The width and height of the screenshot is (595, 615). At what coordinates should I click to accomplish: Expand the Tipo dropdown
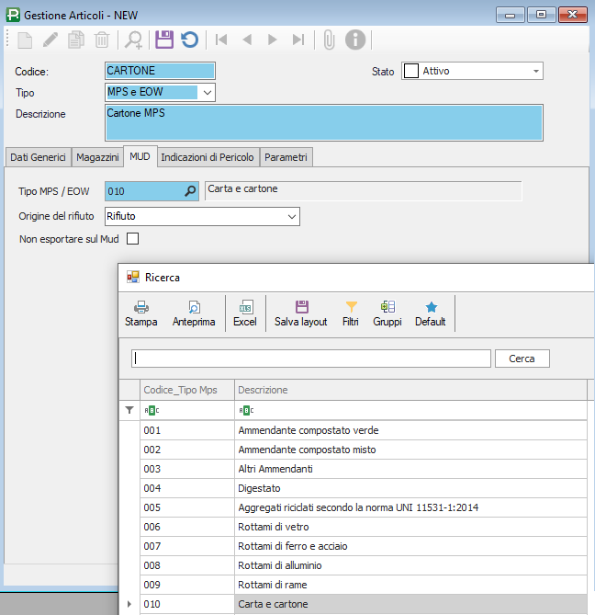pos(207,93)
